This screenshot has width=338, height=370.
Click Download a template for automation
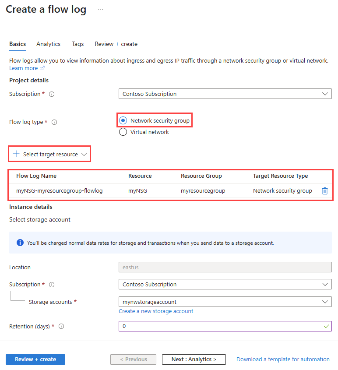tap(283, 359)
